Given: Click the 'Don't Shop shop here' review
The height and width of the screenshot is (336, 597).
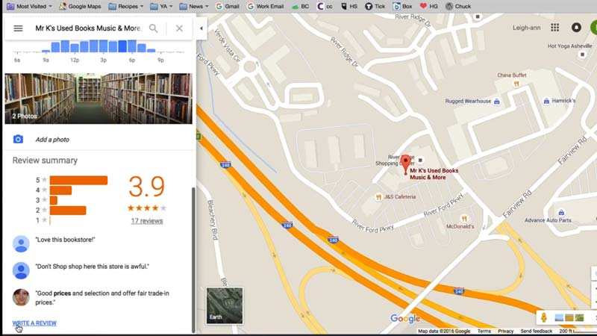Looking at the screenshot, I should pyautogui.click(x=92, y=267).
